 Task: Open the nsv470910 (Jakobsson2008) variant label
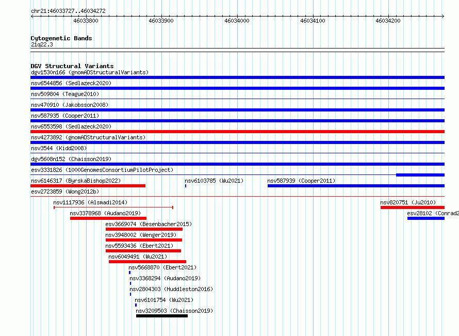pos(70,105)
